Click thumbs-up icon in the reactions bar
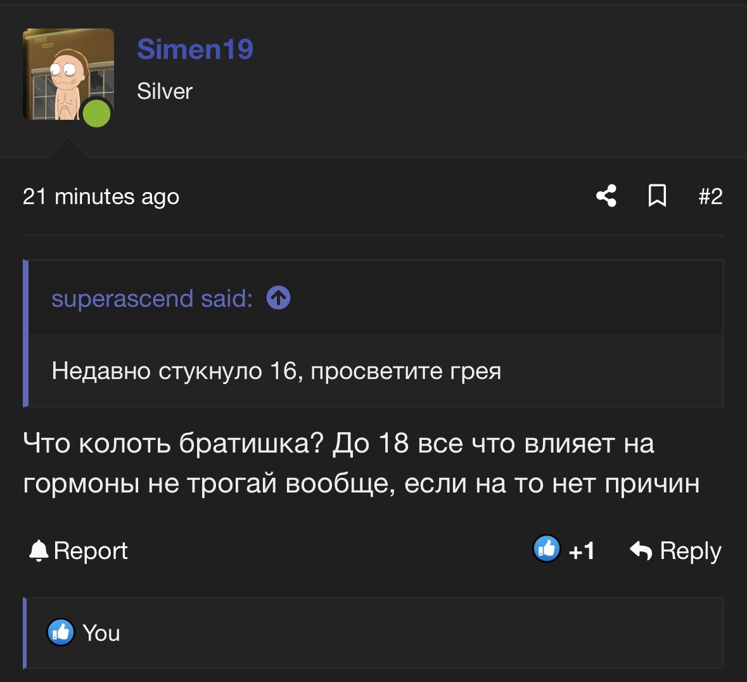This screenshot has width=747, height=682. click(x=60, y=633)
